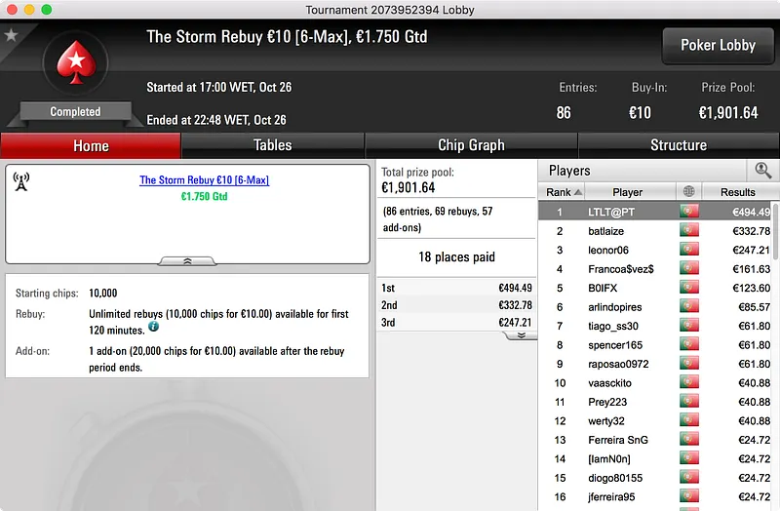Go back to the Poker Lobby

[718, 45]
